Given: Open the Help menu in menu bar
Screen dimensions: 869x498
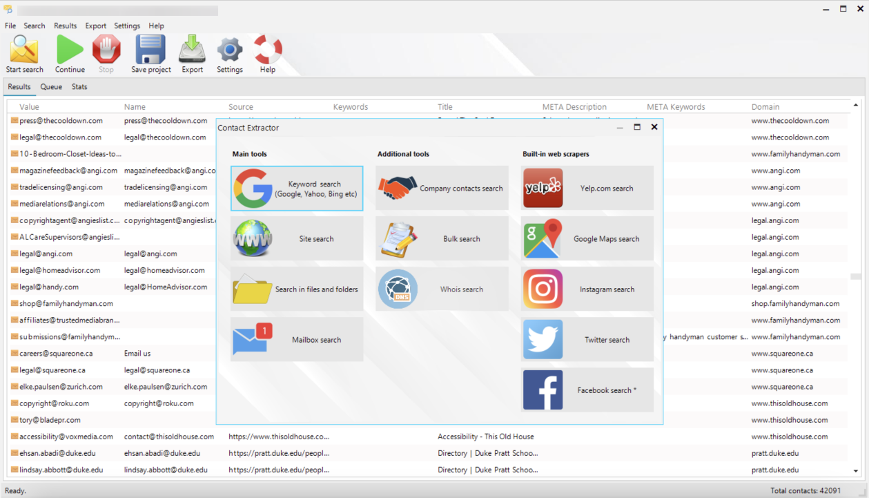Looking at the screenshot, I should pyautogui.click(x=156, y=26).
